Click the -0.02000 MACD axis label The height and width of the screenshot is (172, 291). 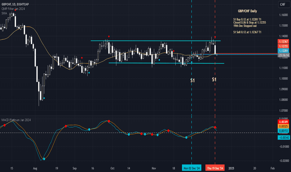[284, 161]
